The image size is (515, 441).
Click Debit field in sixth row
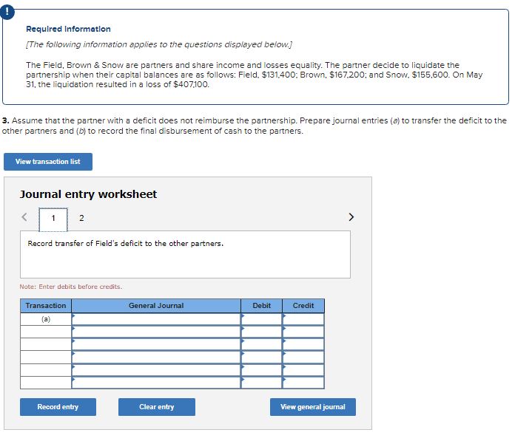tap(261, 383)
